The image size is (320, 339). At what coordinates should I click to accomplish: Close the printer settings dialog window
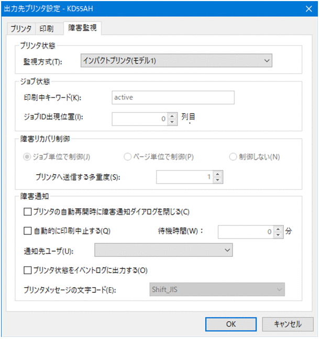tap(306, 8)
